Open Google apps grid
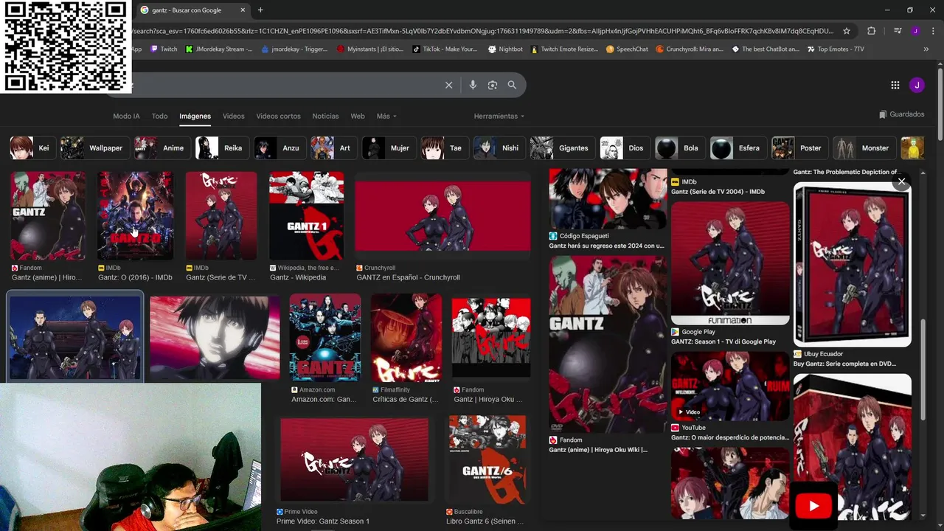 click(895, 85)
